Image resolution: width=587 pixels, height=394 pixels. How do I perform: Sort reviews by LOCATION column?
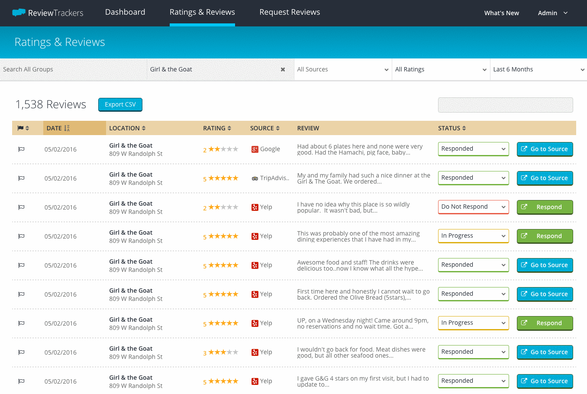point(127,128)
